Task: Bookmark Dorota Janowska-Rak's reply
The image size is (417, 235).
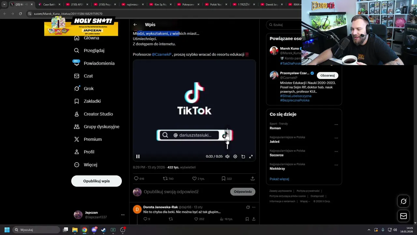Action: pyautogui.click(x=247, y=219)
